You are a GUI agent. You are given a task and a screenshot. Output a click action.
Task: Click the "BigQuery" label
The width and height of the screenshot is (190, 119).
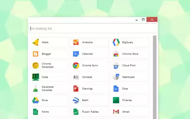[x=128, y=42]
